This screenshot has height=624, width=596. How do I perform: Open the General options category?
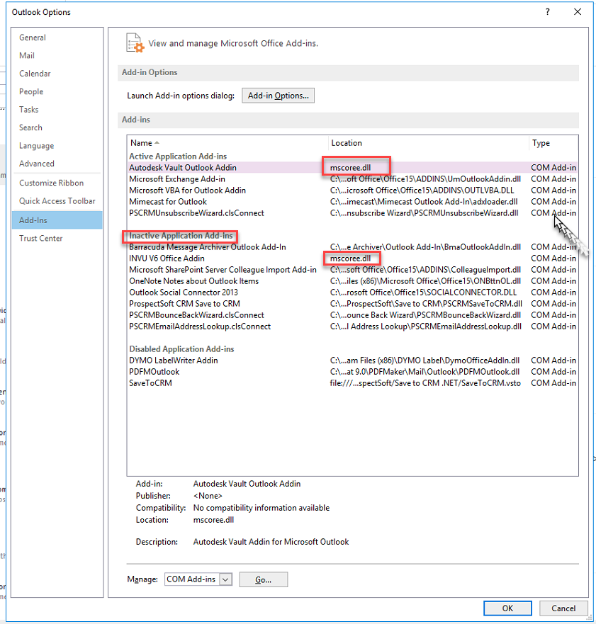(33, 38)
